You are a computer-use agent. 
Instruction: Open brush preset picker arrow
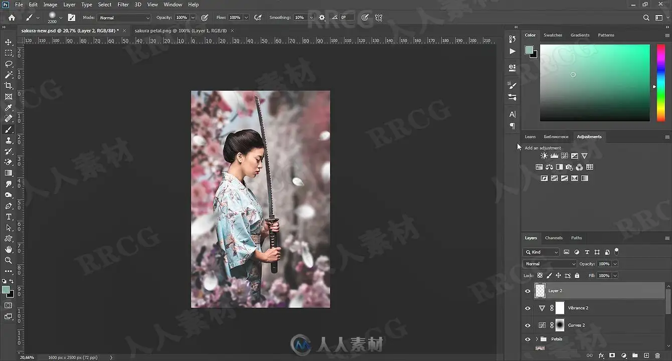click(x=61, y=18)
